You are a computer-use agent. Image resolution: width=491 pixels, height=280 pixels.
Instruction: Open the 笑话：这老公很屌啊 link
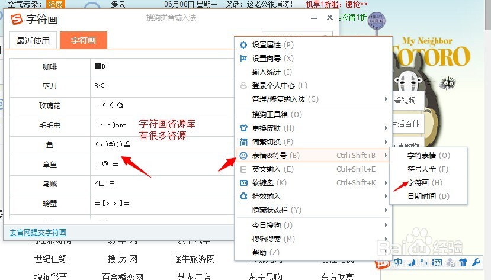[x=259, y=4]
